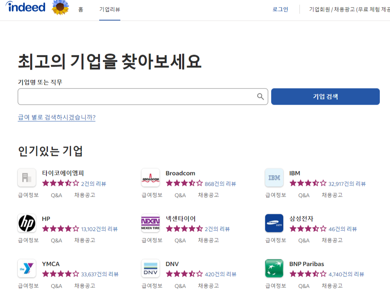Select the 기업리뷰 navigation tab
The width and height of the screenshot is (390, 299).
[x=110, y=9]
